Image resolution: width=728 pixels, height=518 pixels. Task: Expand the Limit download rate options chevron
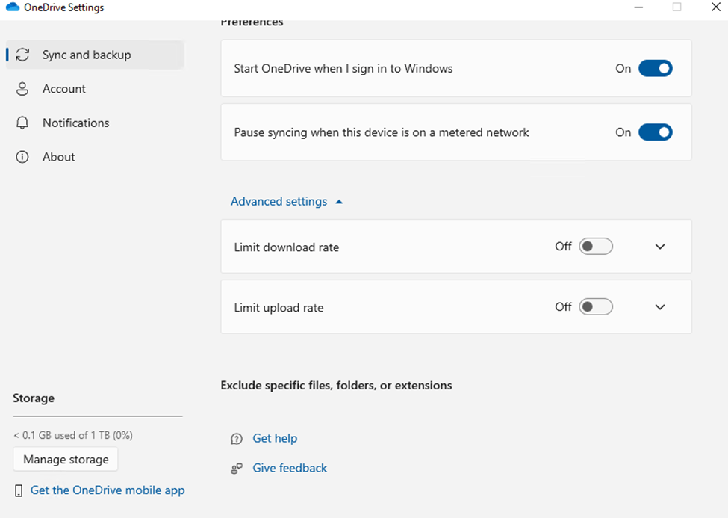click(660, 247)
